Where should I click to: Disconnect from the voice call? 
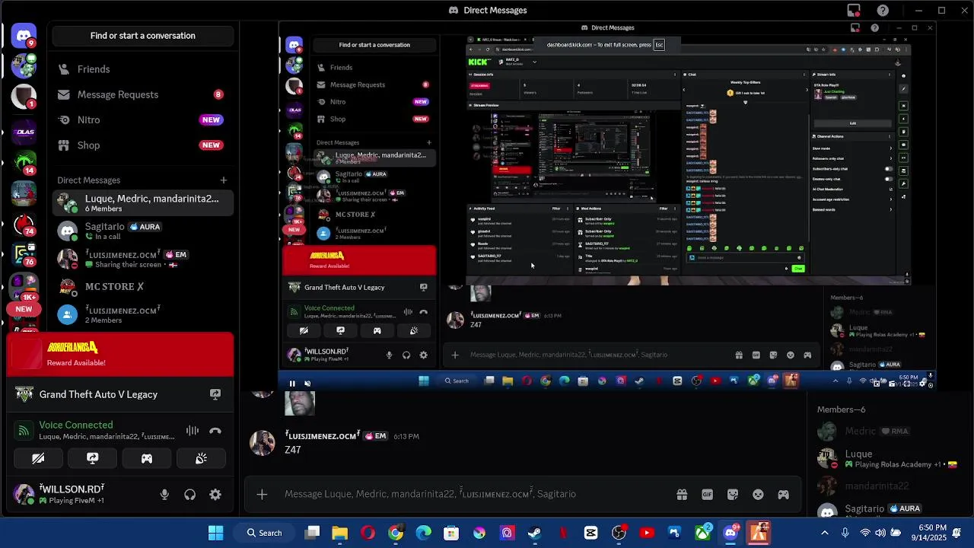click(x=215, y=431)
